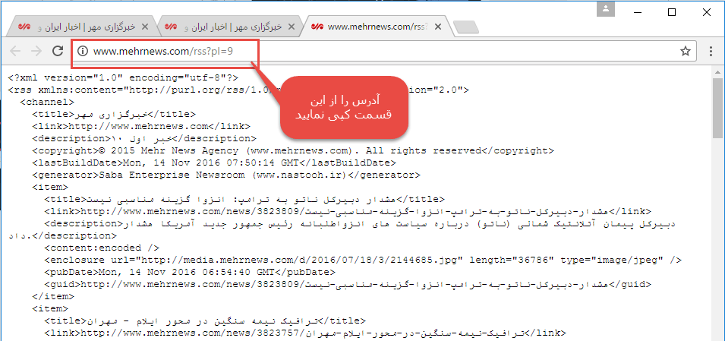This screenshot has height=341, width=725.
Task: Close the first Mehr news tab
Action: (145, 27)
